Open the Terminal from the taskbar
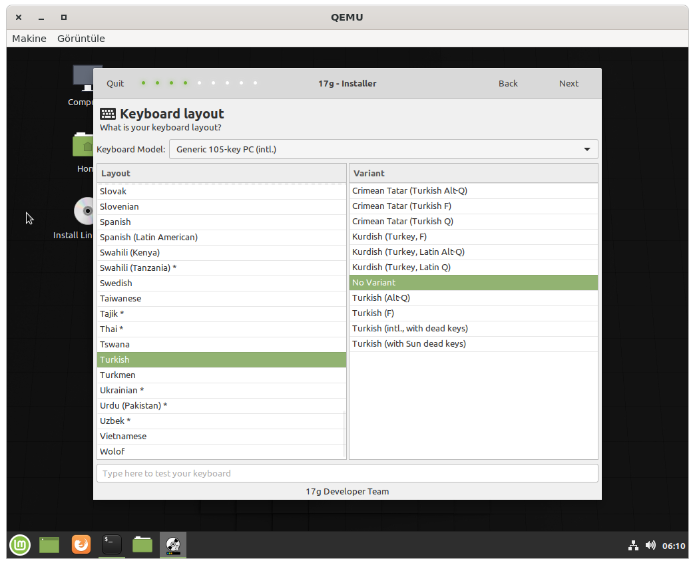The image size is (695, 565). point(112,544)
